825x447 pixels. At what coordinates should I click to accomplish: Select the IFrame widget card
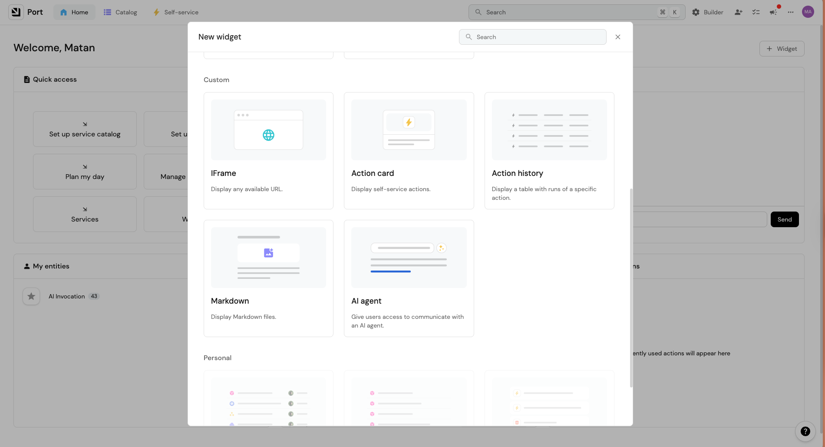(x=268, y=150)
